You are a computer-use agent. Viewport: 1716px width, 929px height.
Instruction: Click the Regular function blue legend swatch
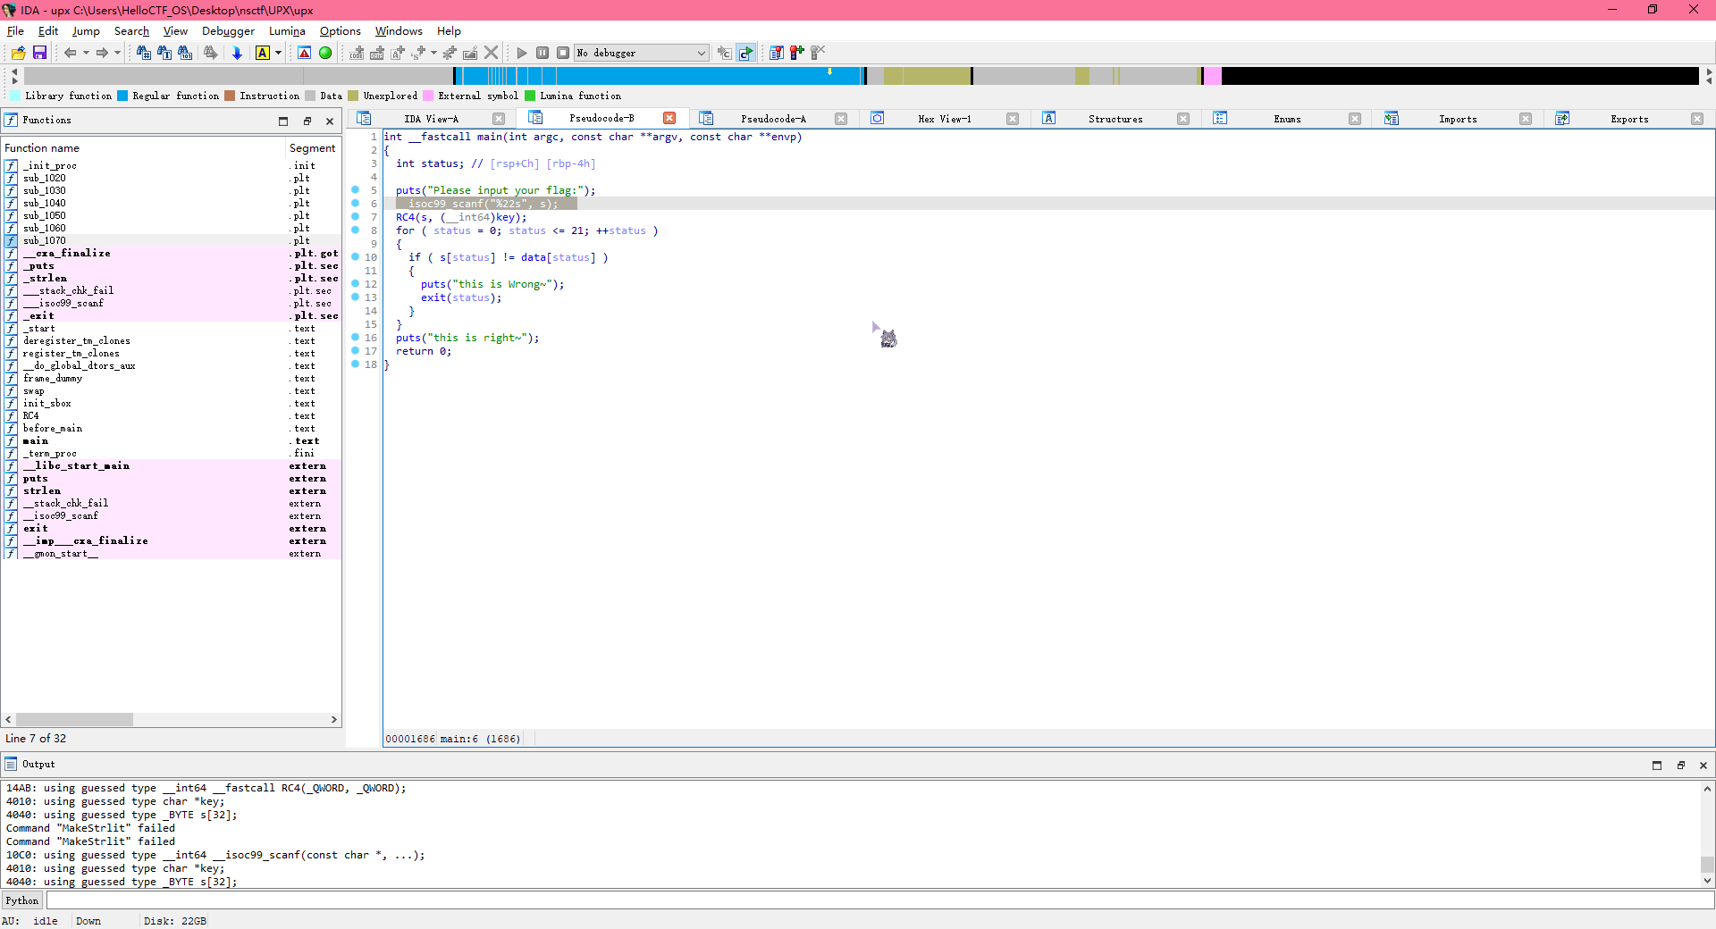click(x=122, y=96)
